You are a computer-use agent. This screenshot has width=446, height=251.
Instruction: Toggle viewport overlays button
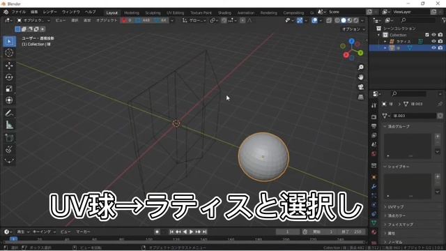(x=314, y=20)
